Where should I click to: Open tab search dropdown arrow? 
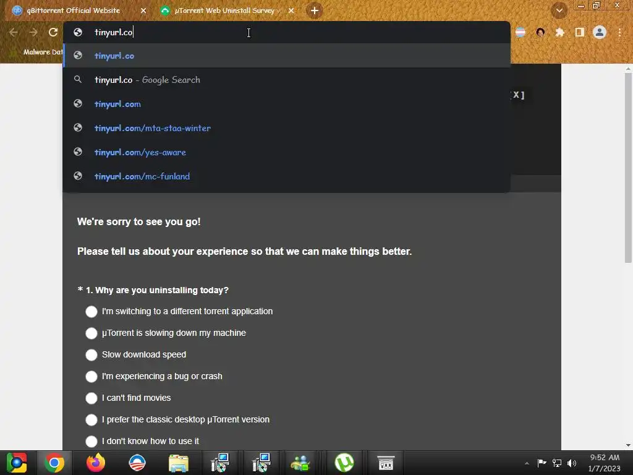[x=559, y=11]
